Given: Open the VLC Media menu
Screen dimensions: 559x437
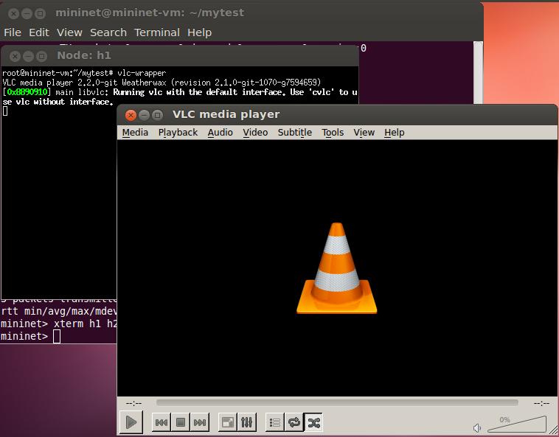Looking at the screenshot, I should coord(135,133).
